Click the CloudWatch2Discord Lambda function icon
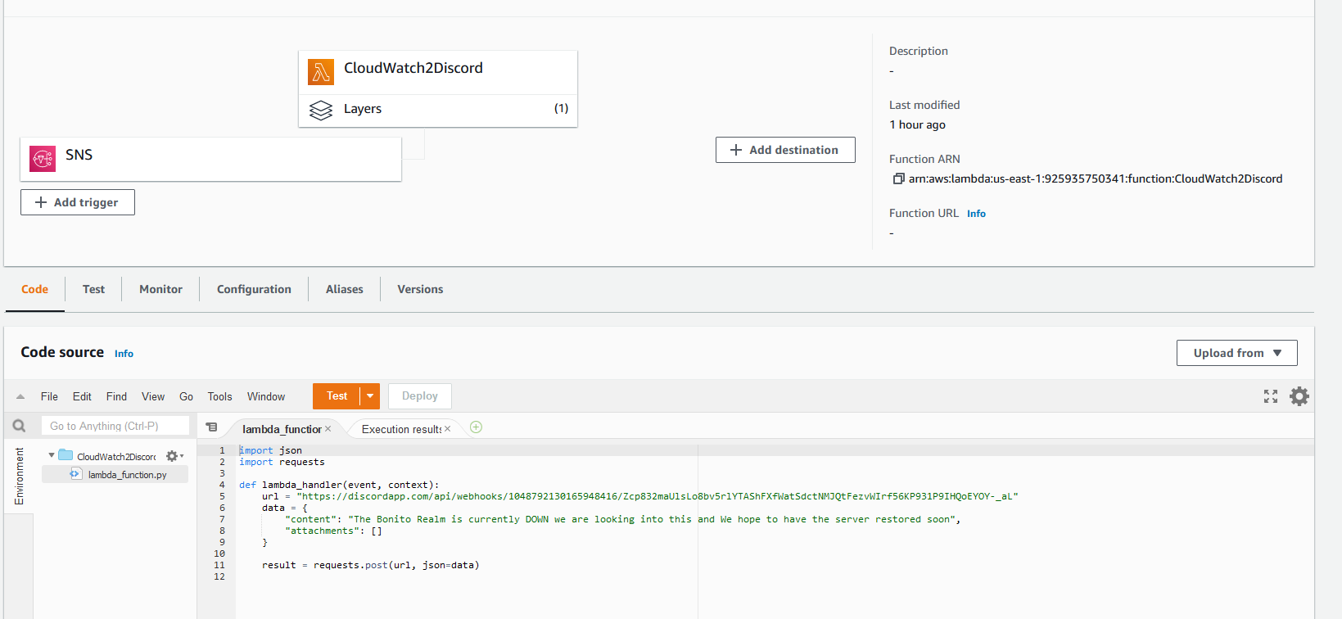The image size is (1342, 619). 321,72
